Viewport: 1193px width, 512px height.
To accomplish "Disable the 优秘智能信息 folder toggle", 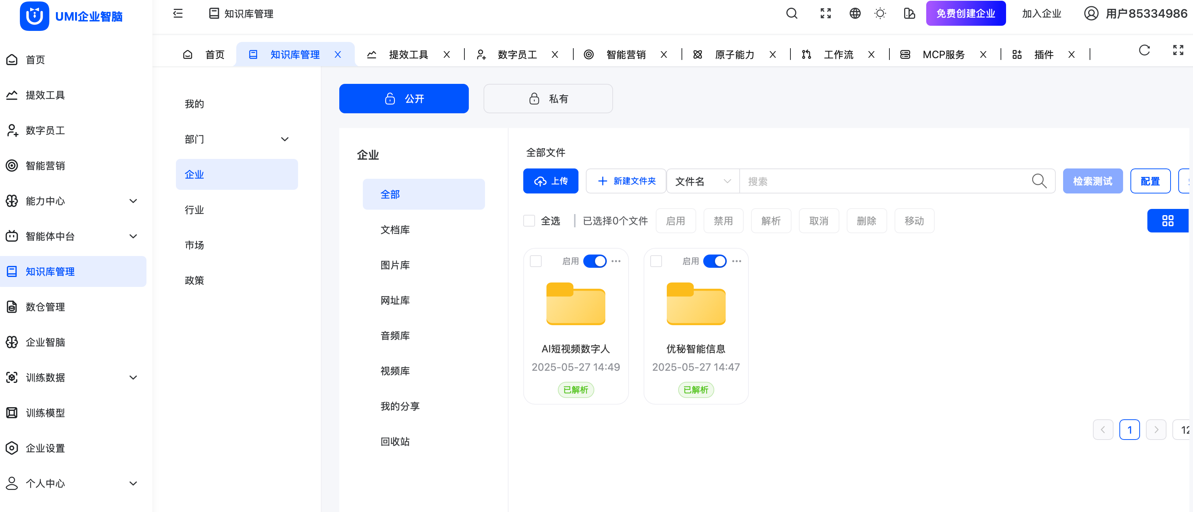I will 714,261.
